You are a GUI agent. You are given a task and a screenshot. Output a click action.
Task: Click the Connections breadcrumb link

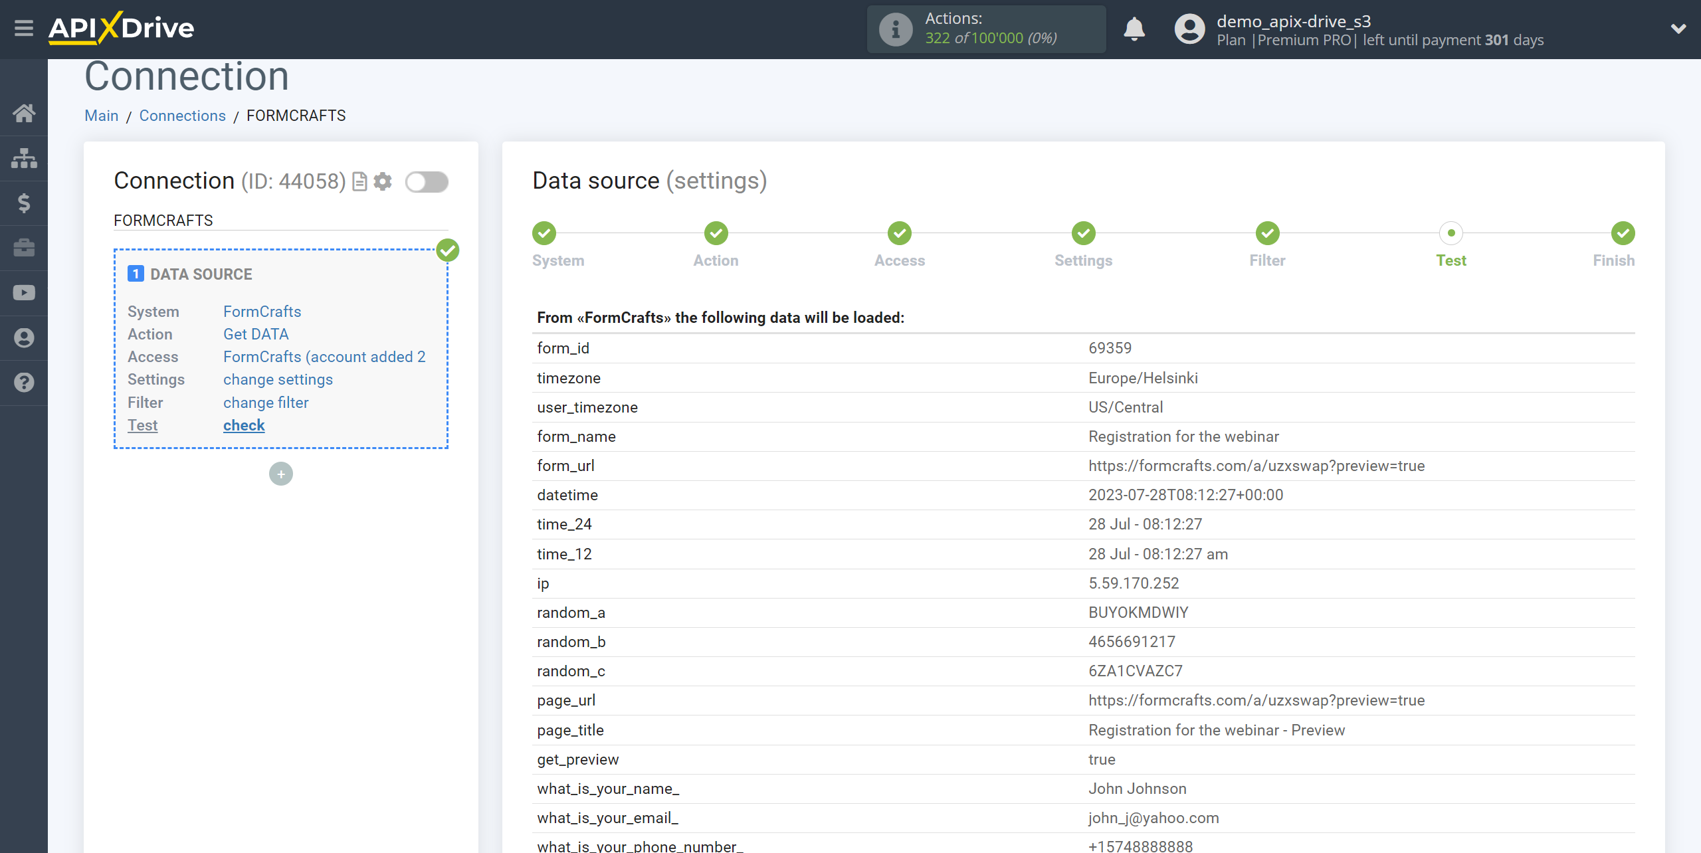[x=181, y=116]
